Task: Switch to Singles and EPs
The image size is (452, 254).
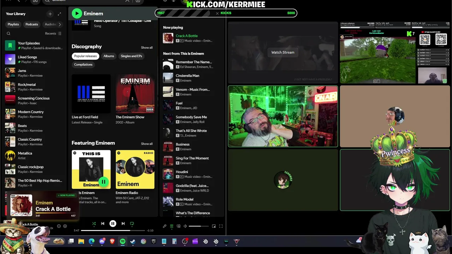Action: pyautogui.click(x=131, y=56)
